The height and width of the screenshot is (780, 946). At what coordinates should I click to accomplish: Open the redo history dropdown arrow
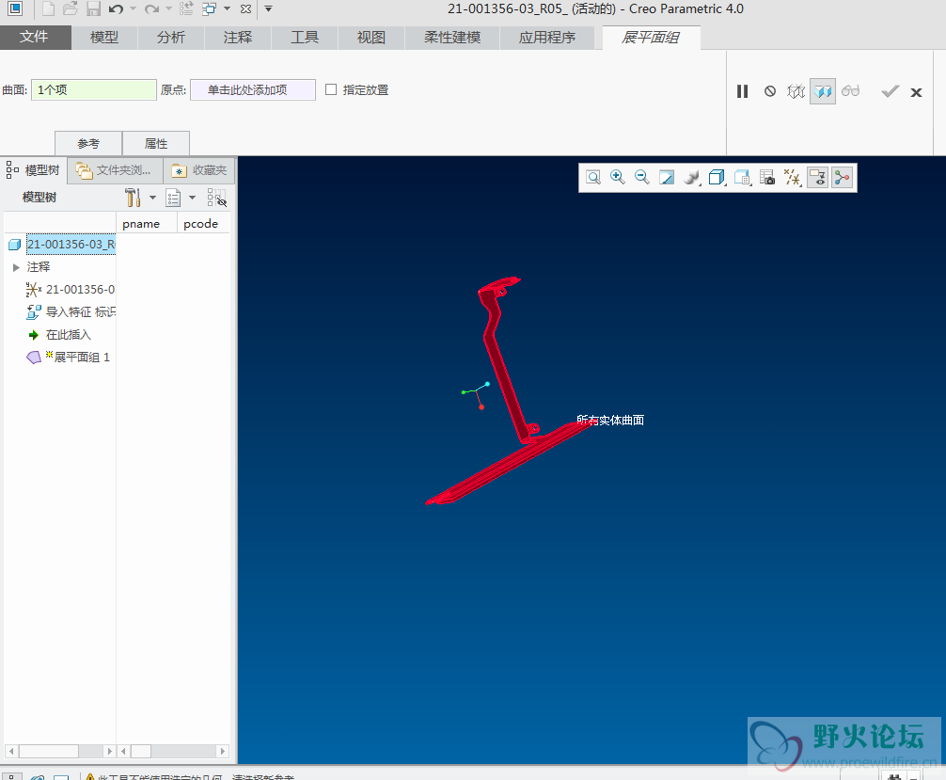tap(168, 9)
